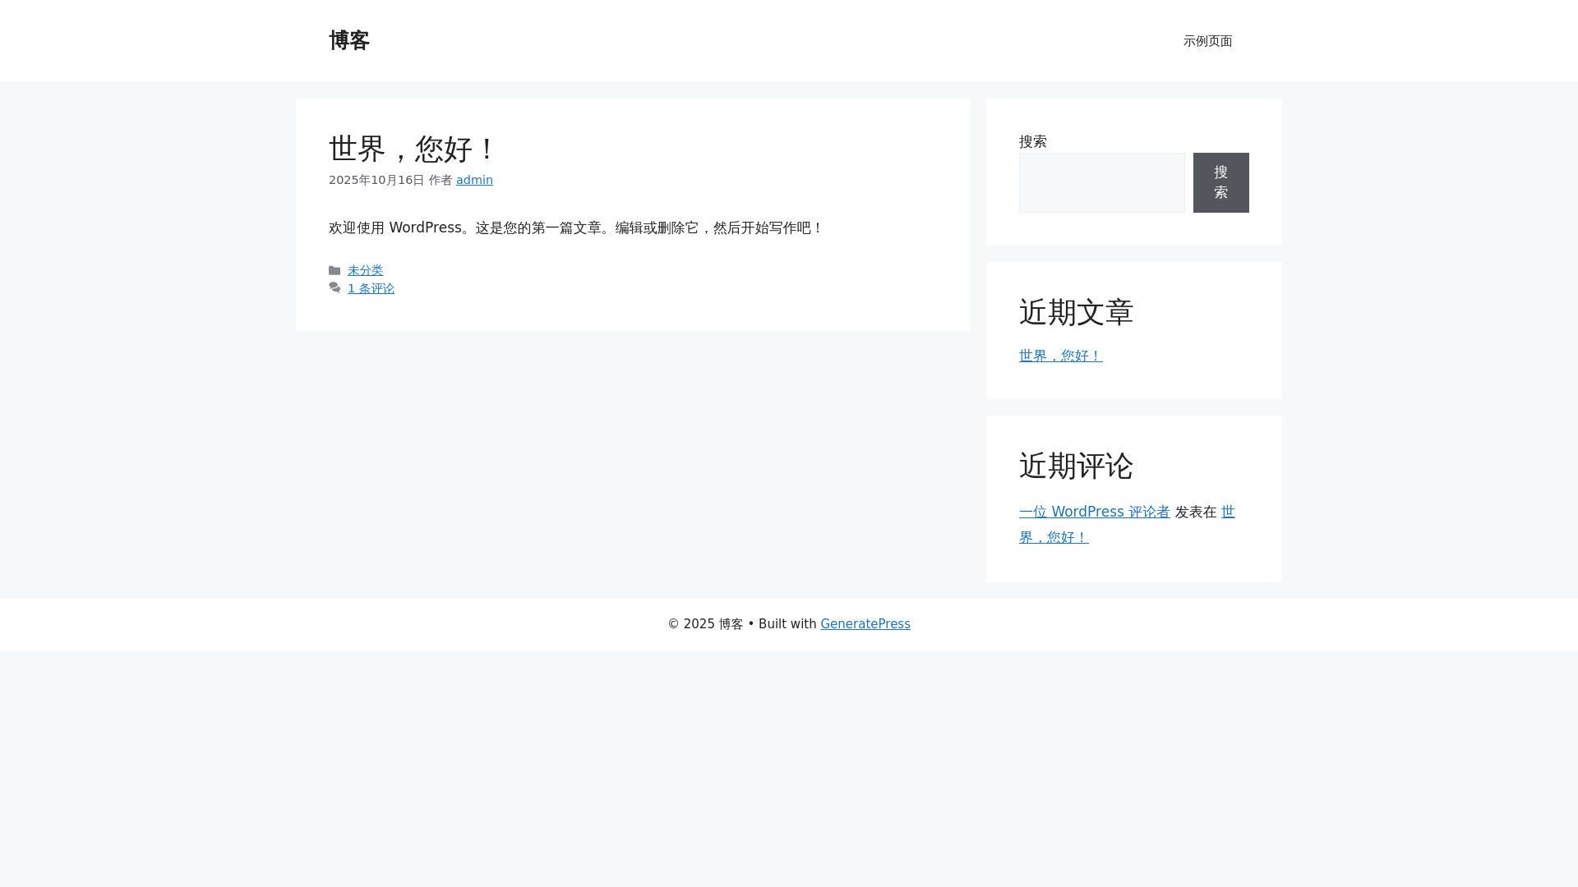Screen dimensions: 1578x887
Task: Click the 欢迎使用 WordPress post paragraph
Action: click(575, 227)
